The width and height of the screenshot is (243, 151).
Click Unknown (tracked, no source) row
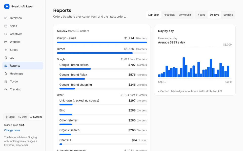(x=103, y=102)
